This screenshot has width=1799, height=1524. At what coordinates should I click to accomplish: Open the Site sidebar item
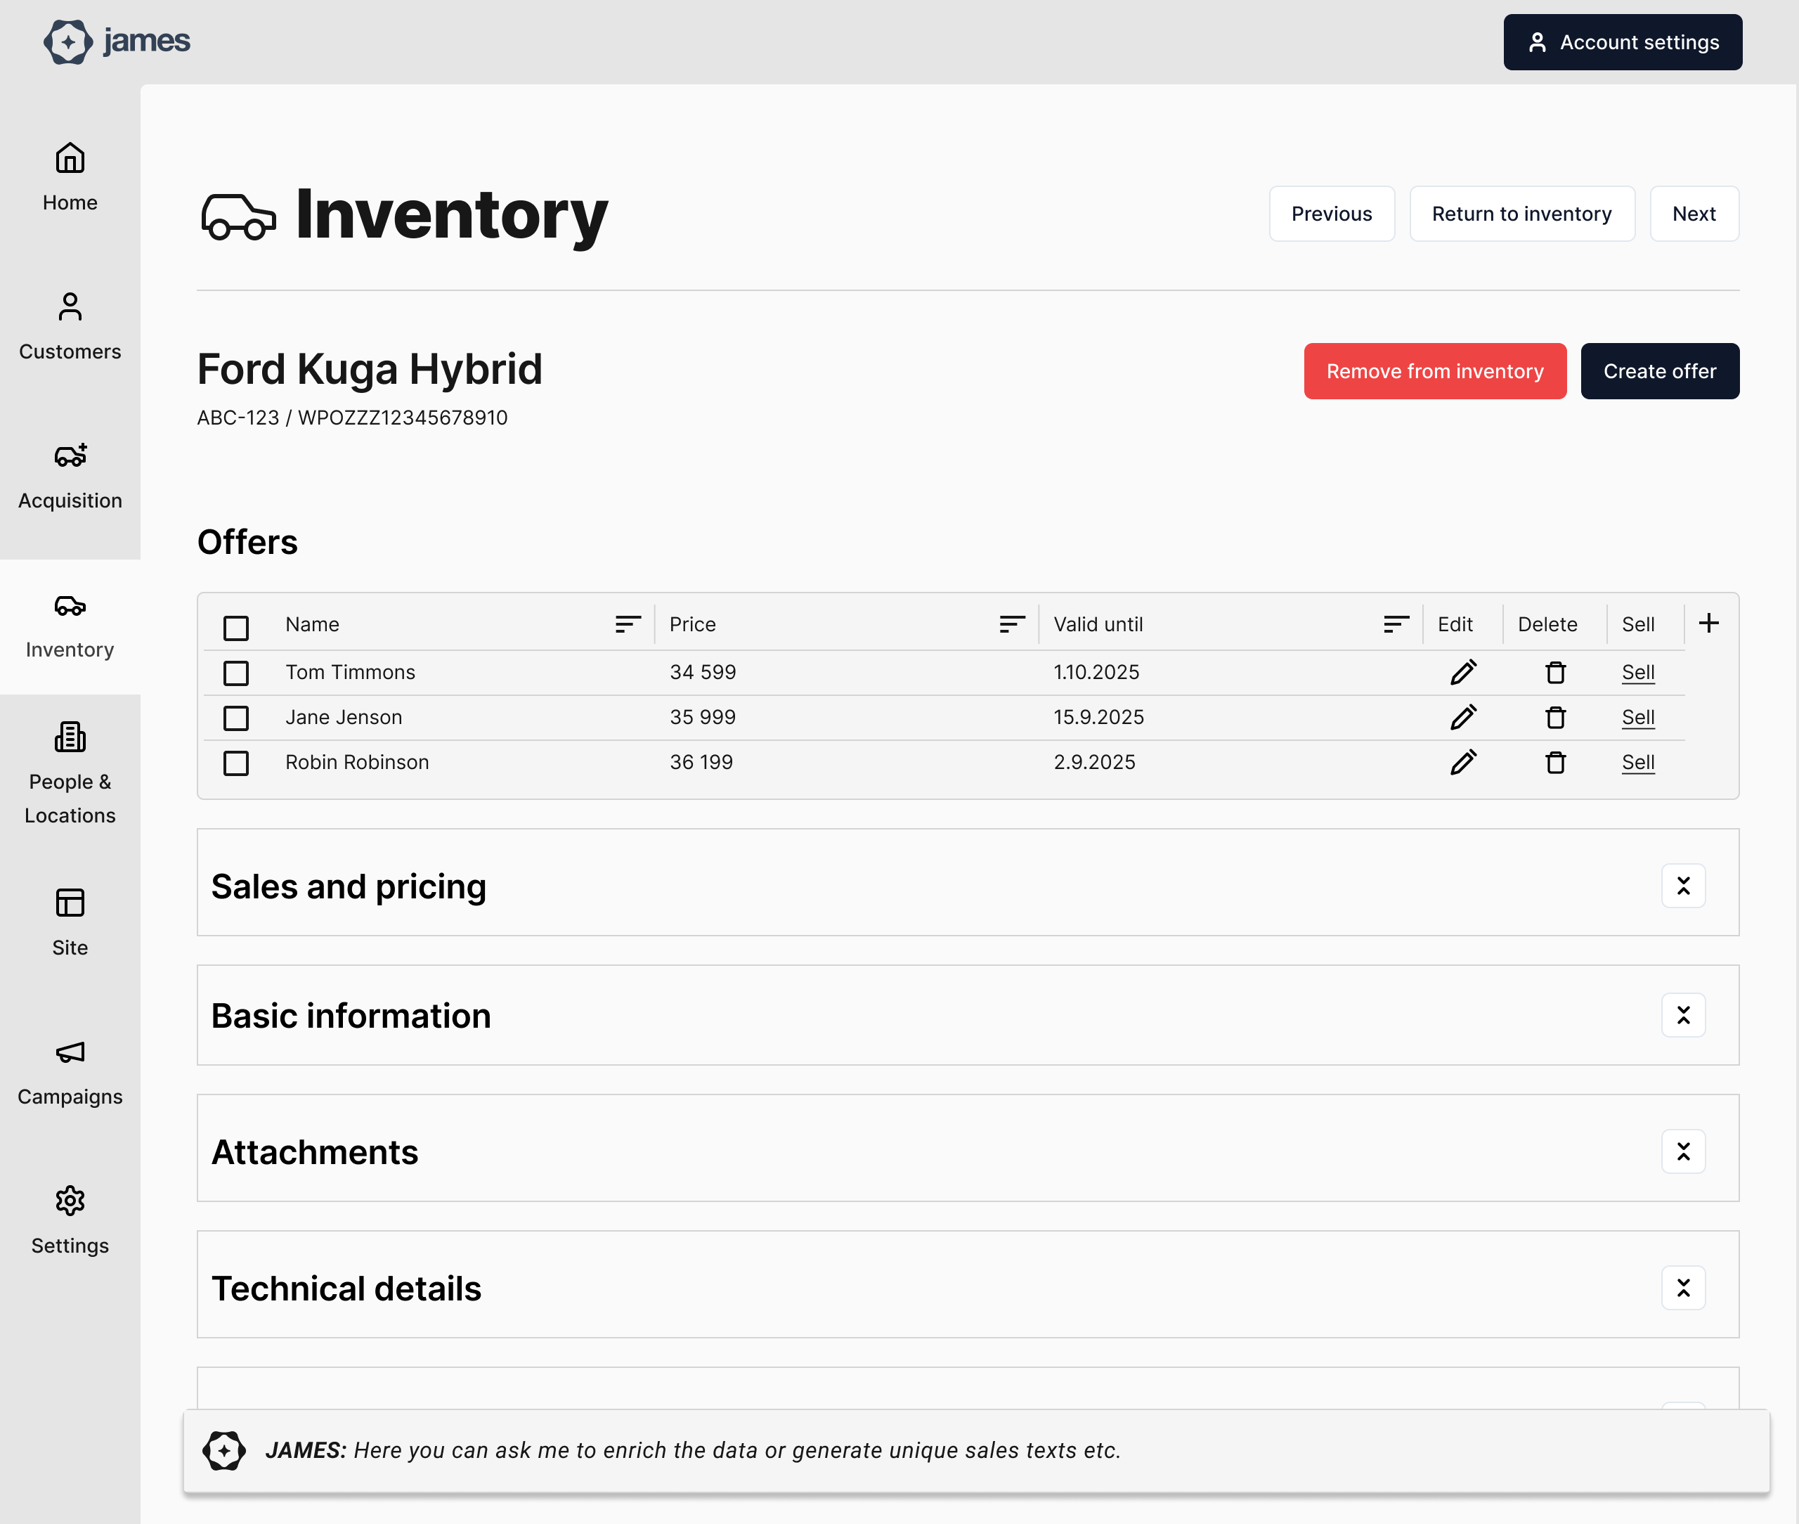click(70, 924)
